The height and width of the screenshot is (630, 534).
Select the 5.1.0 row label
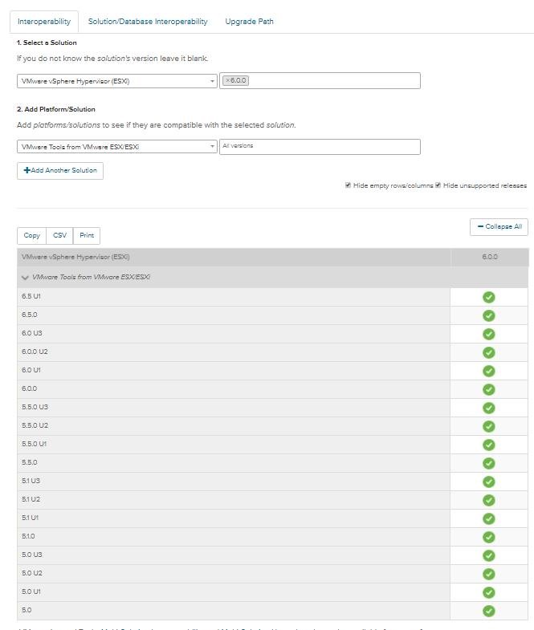point(28,536)
